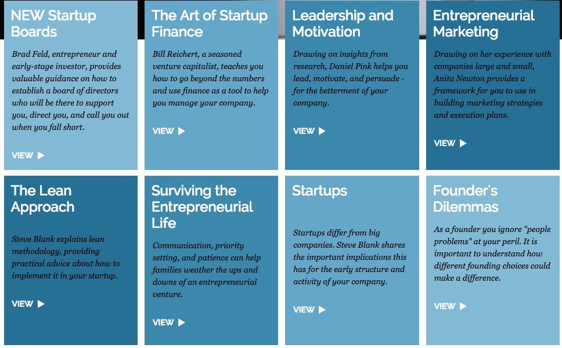
Task: Click play arrow in Entrepreneurial Marketing card
Action: (463, 143)
